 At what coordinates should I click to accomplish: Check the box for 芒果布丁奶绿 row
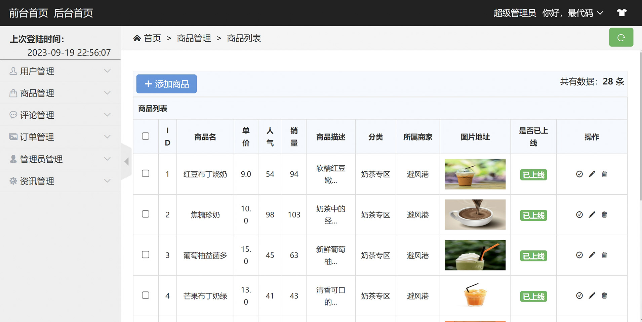point(146,295)
